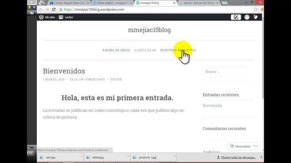Switch to the Editar página tab
Viewport: 291px width, 163px height.
112,3
